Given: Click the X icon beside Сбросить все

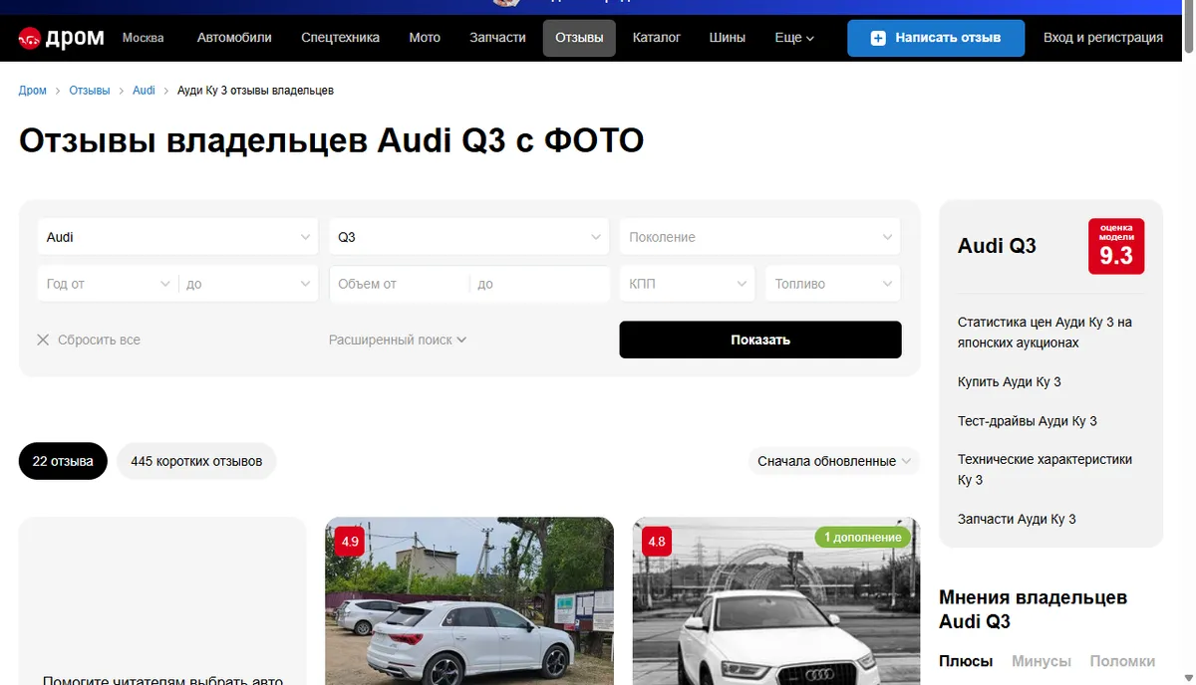Looking at the screenshot, I should 43,340.
